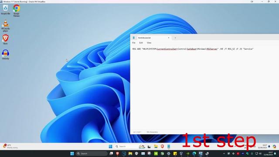Minimize the VirtualBox VM window

click(262, 1)
